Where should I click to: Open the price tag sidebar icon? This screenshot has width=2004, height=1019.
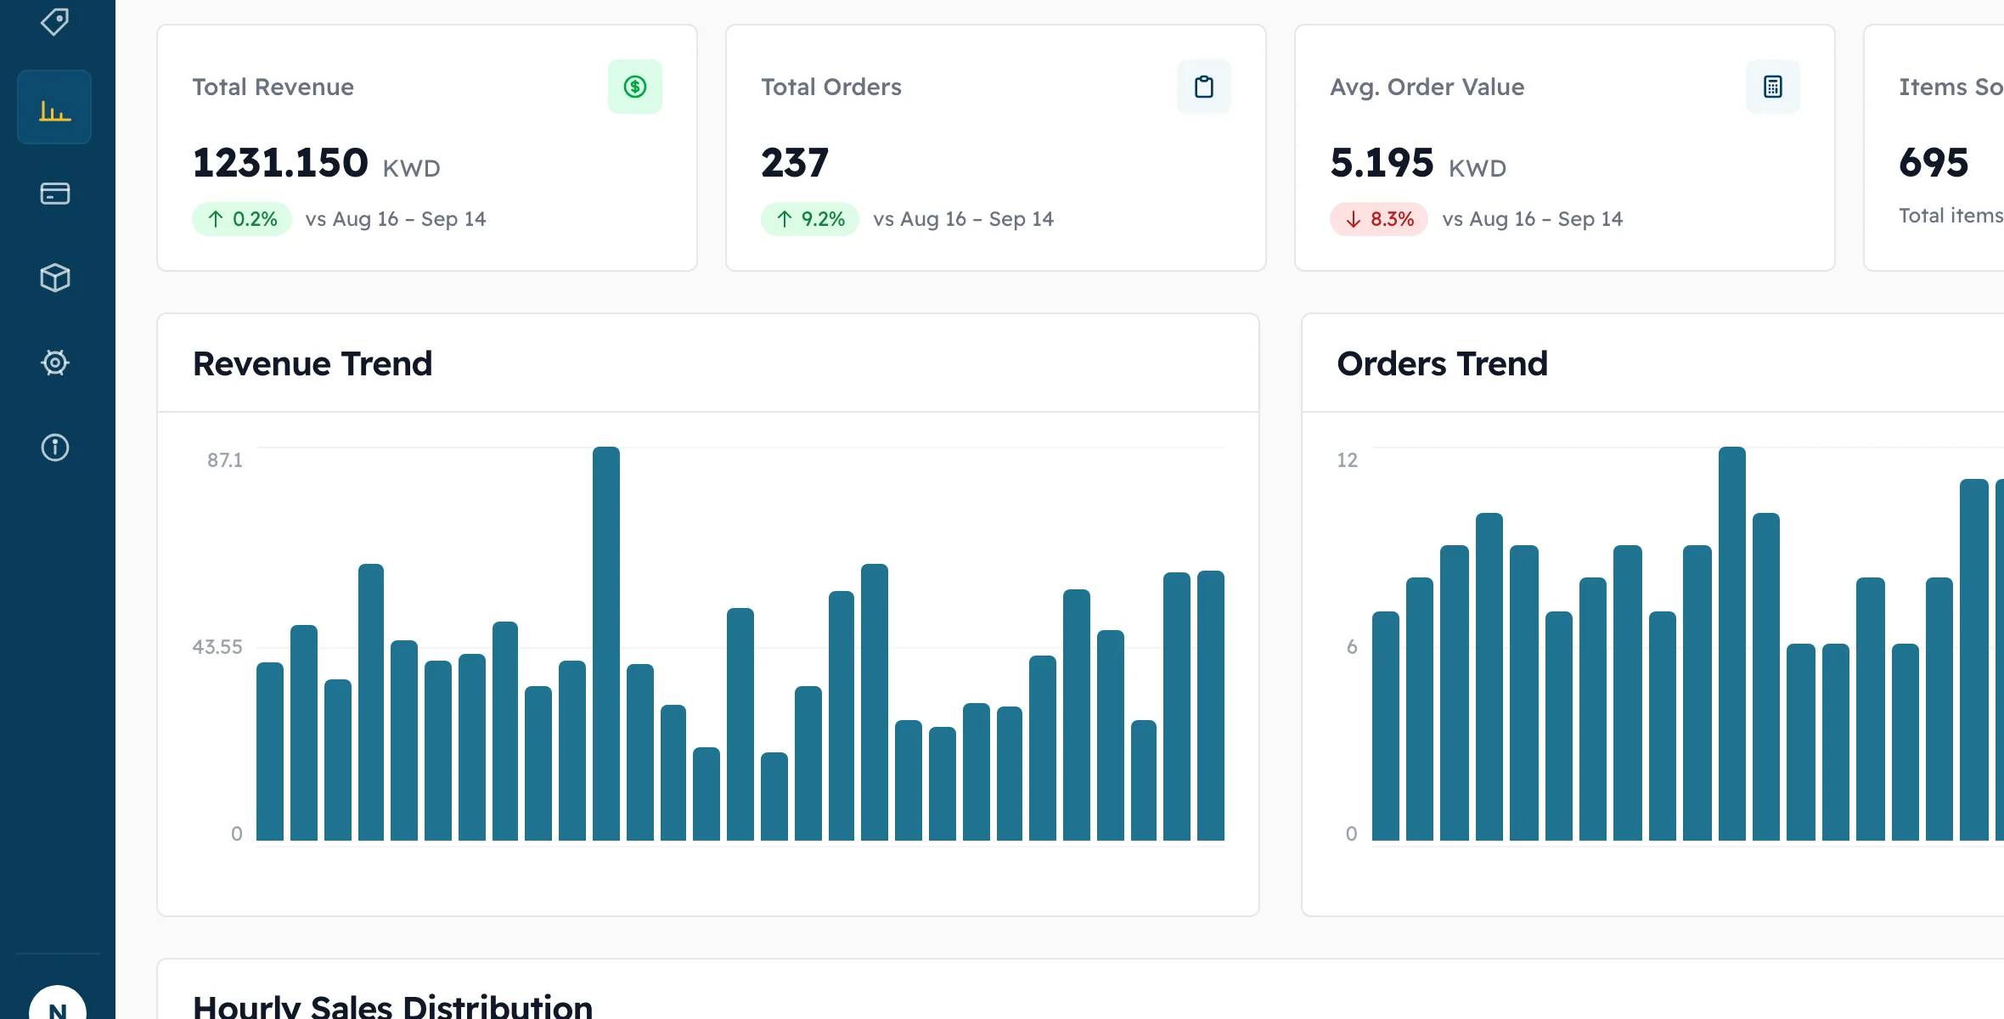(x=55, y=21)
